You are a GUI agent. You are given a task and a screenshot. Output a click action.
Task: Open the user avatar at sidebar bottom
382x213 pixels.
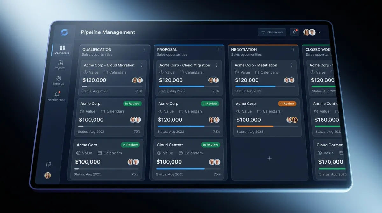47,175
